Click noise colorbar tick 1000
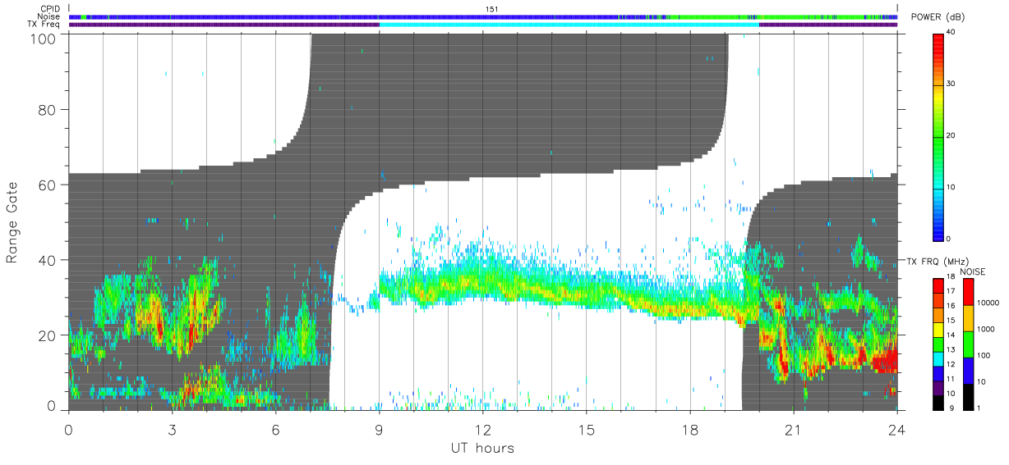This screenshot has height=465, width=1009. pyautogui.click(x=987, y=330)
